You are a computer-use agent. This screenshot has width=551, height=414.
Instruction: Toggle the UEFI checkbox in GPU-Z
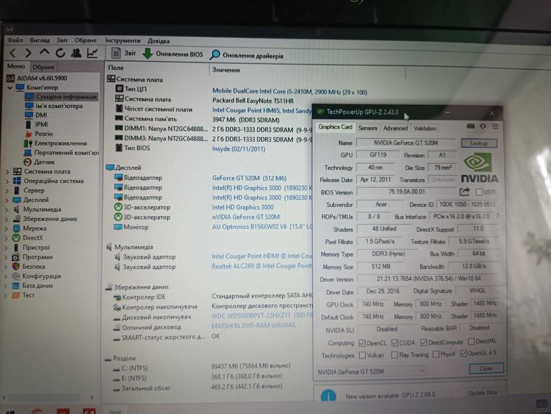[x=479, y=192]
